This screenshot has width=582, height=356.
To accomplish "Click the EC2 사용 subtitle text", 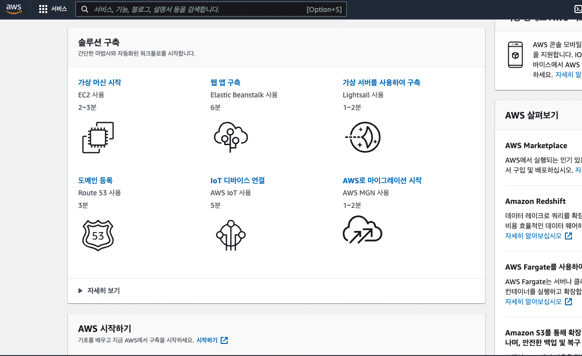I will 91,95.
